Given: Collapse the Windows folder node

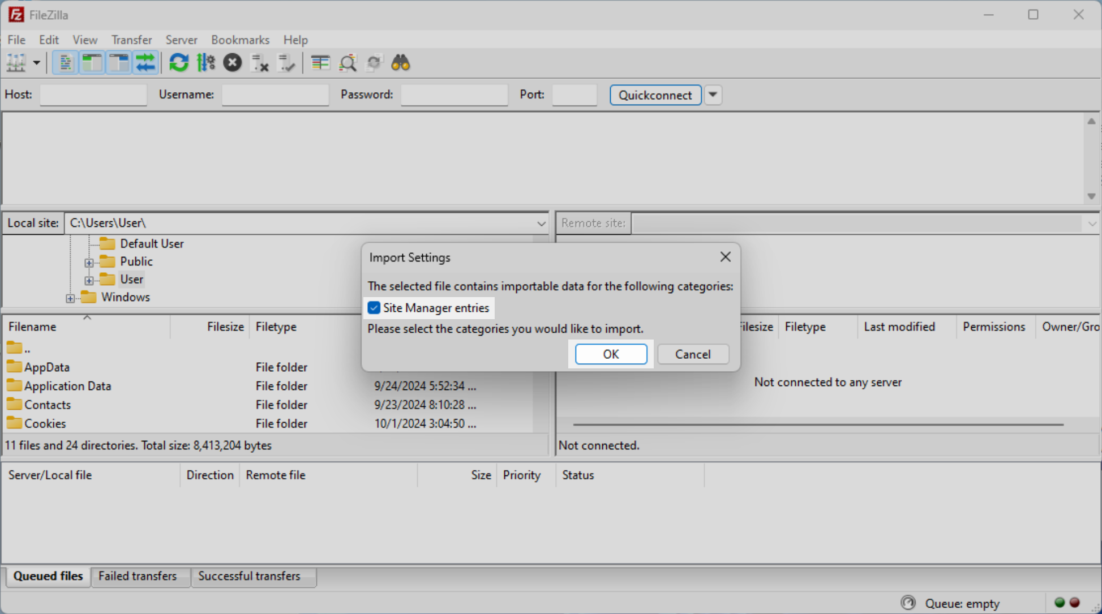Looking at the screenshot, I should pyautogui.click(x=70, y=298).
